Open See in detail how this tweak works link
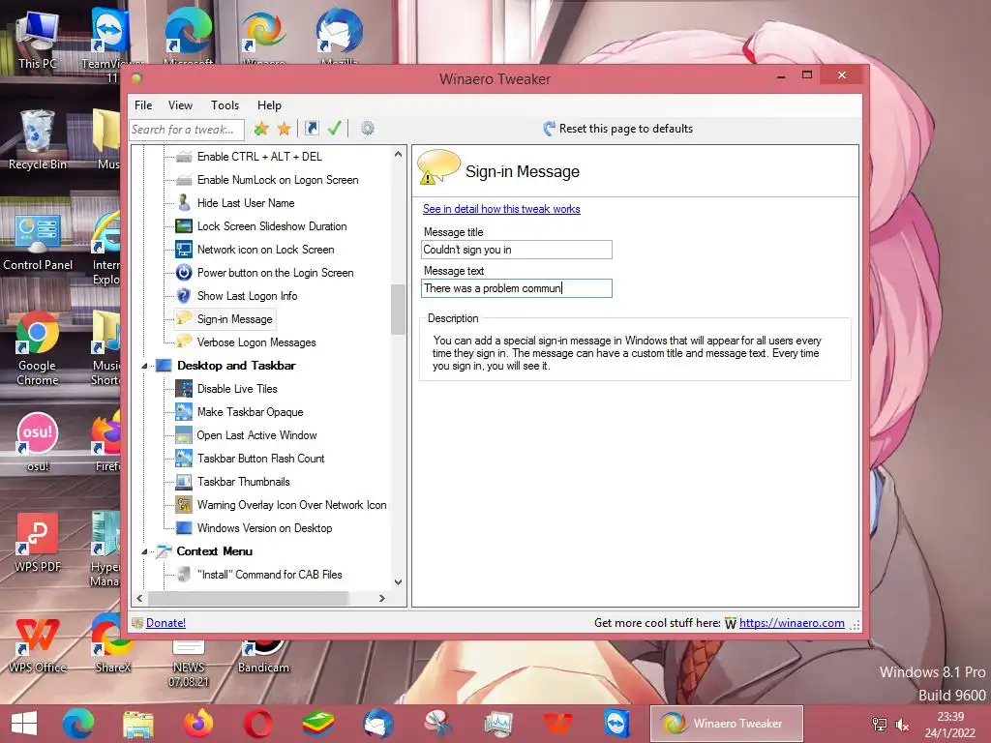This screenshot has height=743, width=991. coord(501,209)
